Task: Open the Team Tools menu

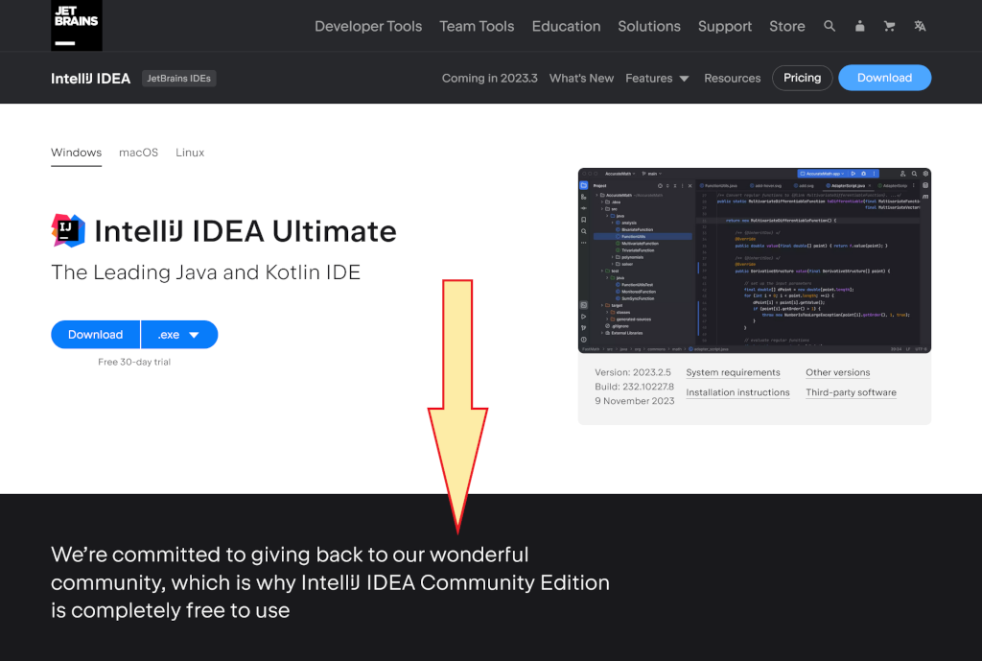Action: 477,26
